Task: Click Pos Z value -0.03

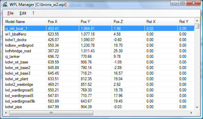Action: click(118, 107)
